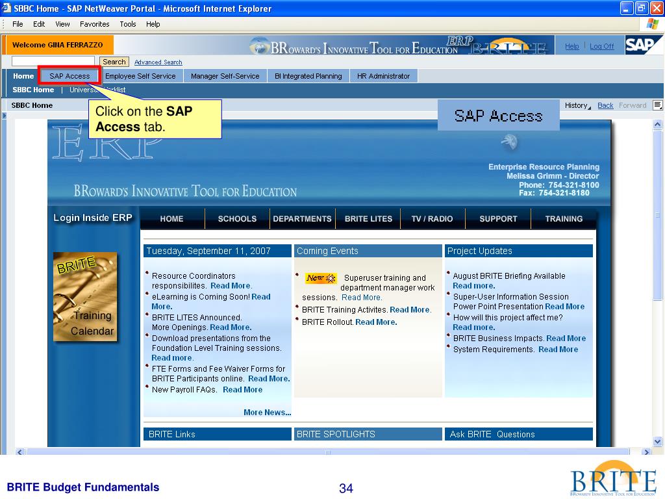Viewport: 665px width, 499px height.
Task: Open Read More for FTE Forms and Fee Waiver
Action: (x=269, y=379)
